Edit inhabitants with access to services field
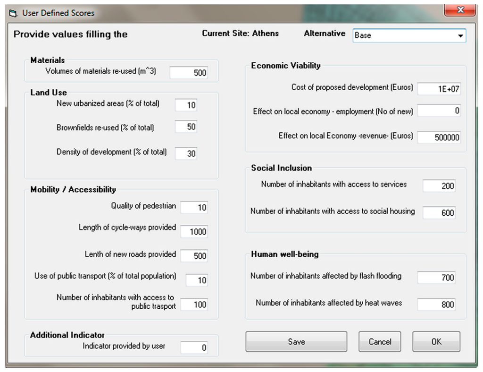 (x=439, y=186)
